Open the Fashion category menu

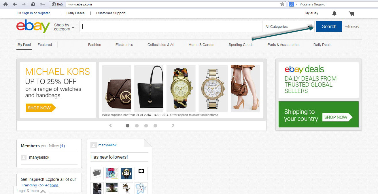[94, 45]
